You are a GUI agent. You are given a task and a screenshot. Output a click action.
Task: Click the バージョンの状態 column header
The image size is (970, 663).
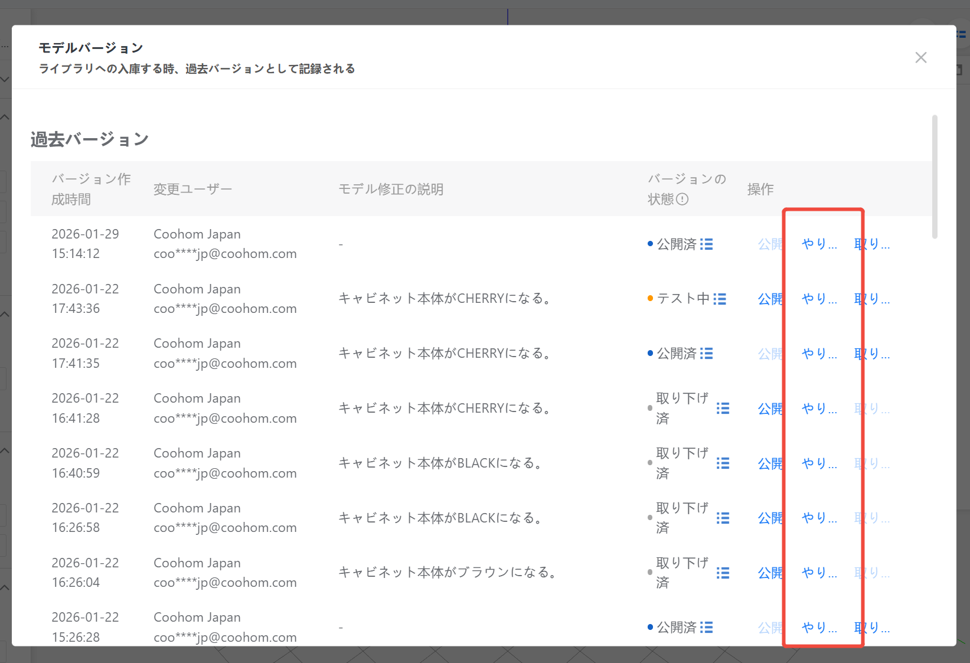tap(687, 189)
